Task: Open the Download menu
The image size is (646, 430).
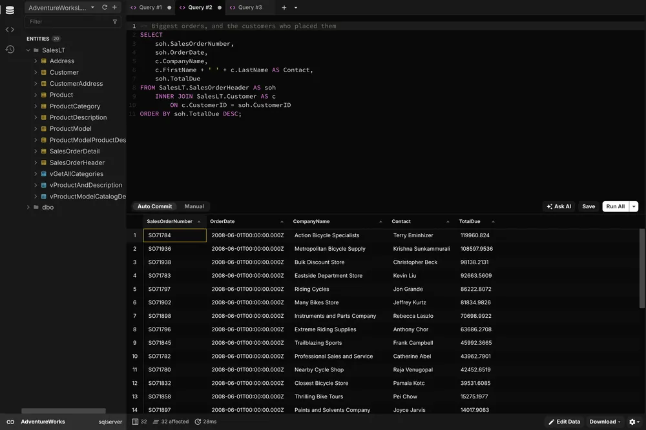Action: click(605, 422)
